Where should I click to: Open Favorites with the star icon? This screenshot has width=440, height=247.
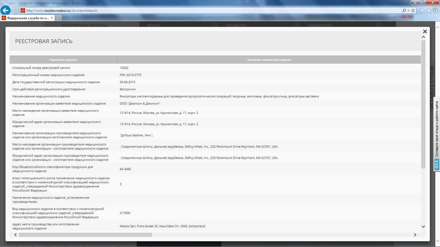[x=429, y=10]
